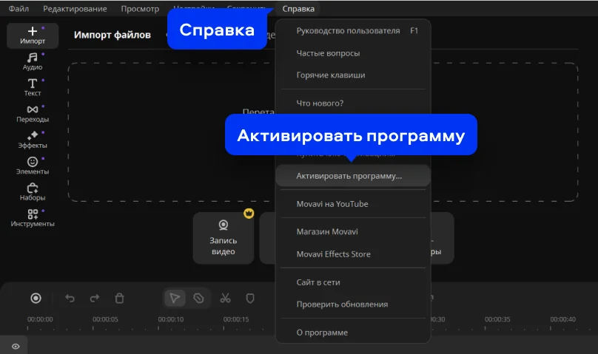This screenshot has height=354, width=598.
Task: Click timeline ruler at 00:00:15
Action: 236,319
